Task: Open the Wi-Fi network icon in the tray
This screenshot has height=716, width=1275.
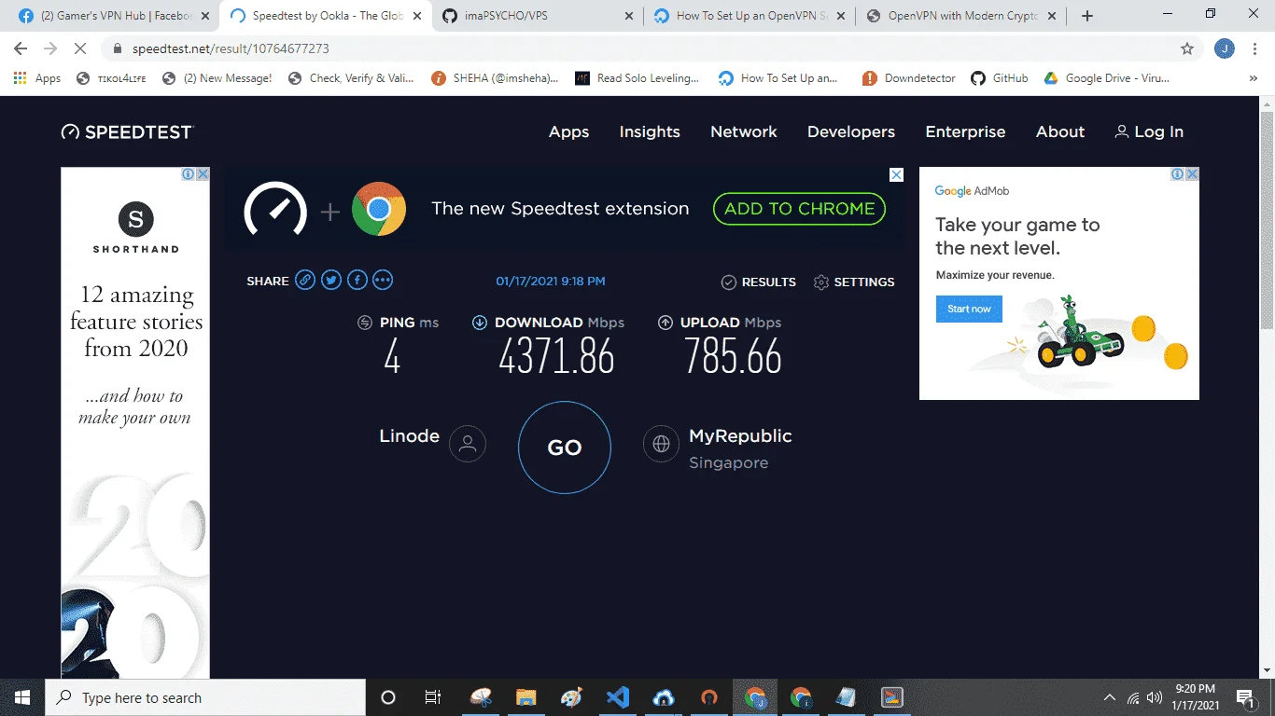Action: 1133,697
